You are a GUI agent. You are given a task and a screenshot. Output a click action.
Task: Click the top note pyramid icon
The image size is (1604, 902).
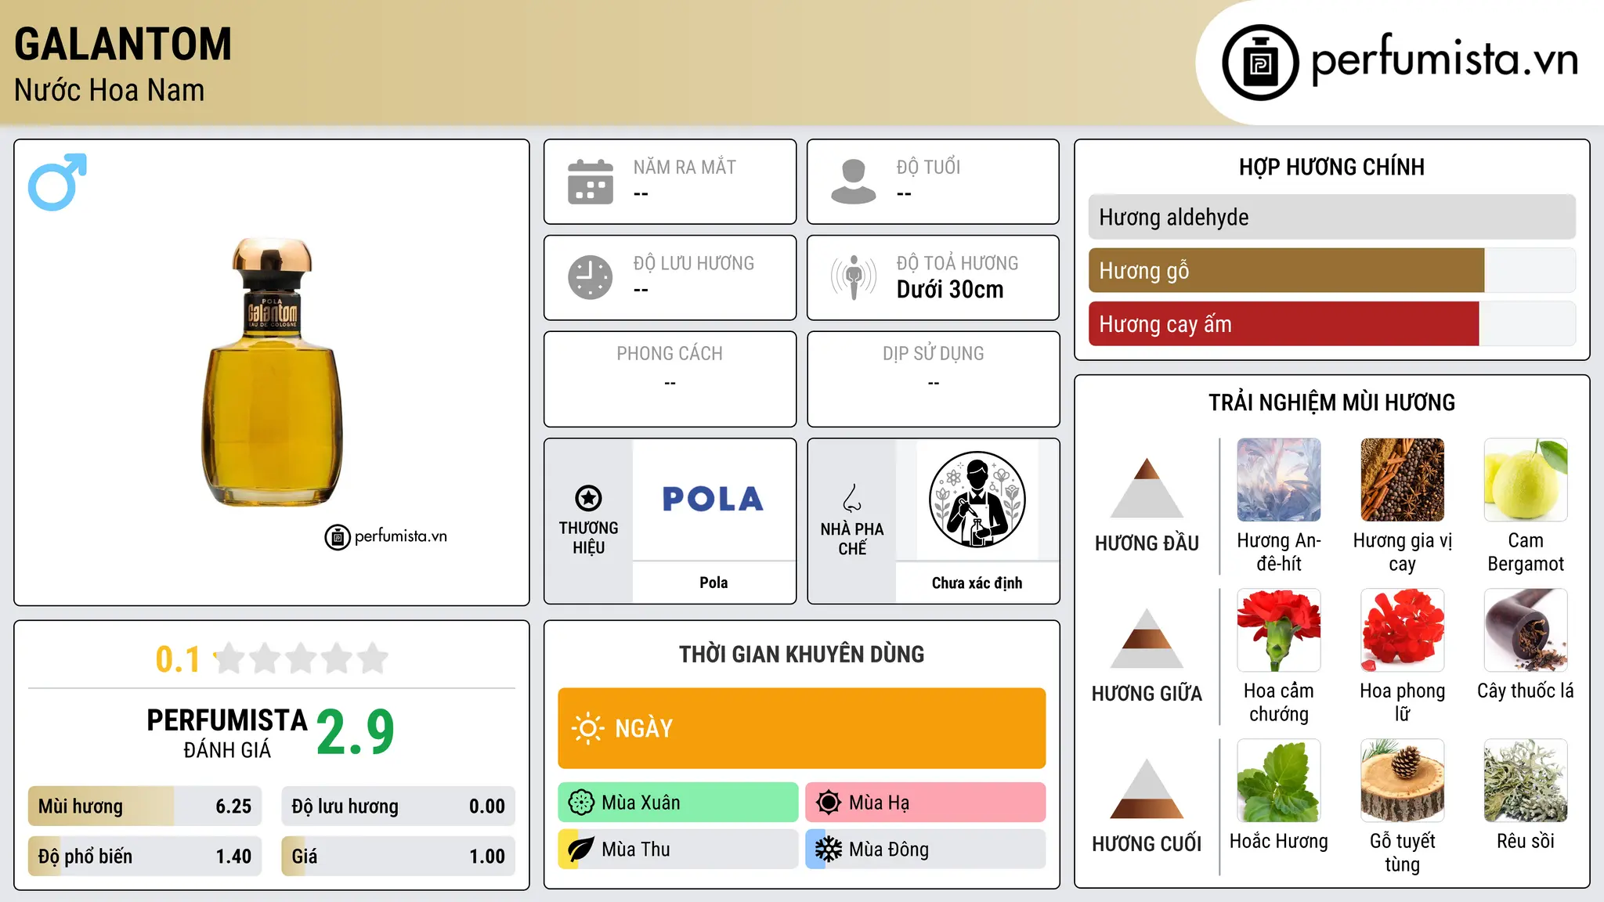1147,488
